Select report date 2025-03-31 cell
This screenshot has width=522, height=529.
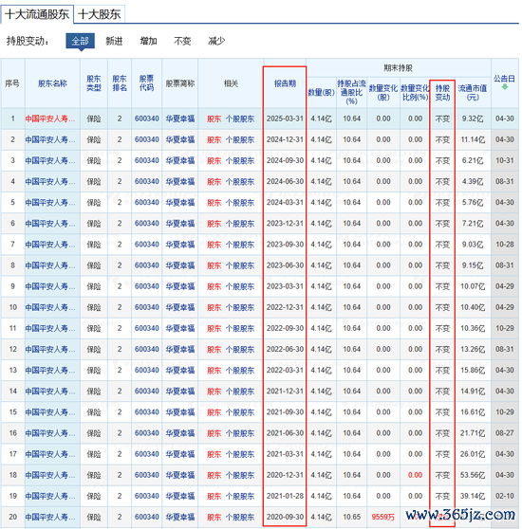[x=285, y=119]
